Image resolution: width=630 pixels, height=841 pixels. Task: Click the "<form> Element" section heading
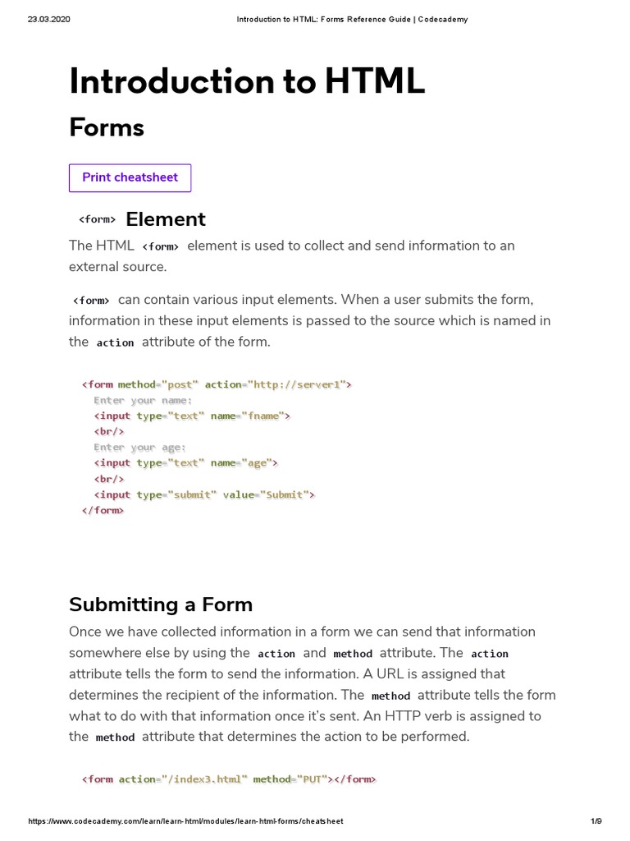(142, 219)
